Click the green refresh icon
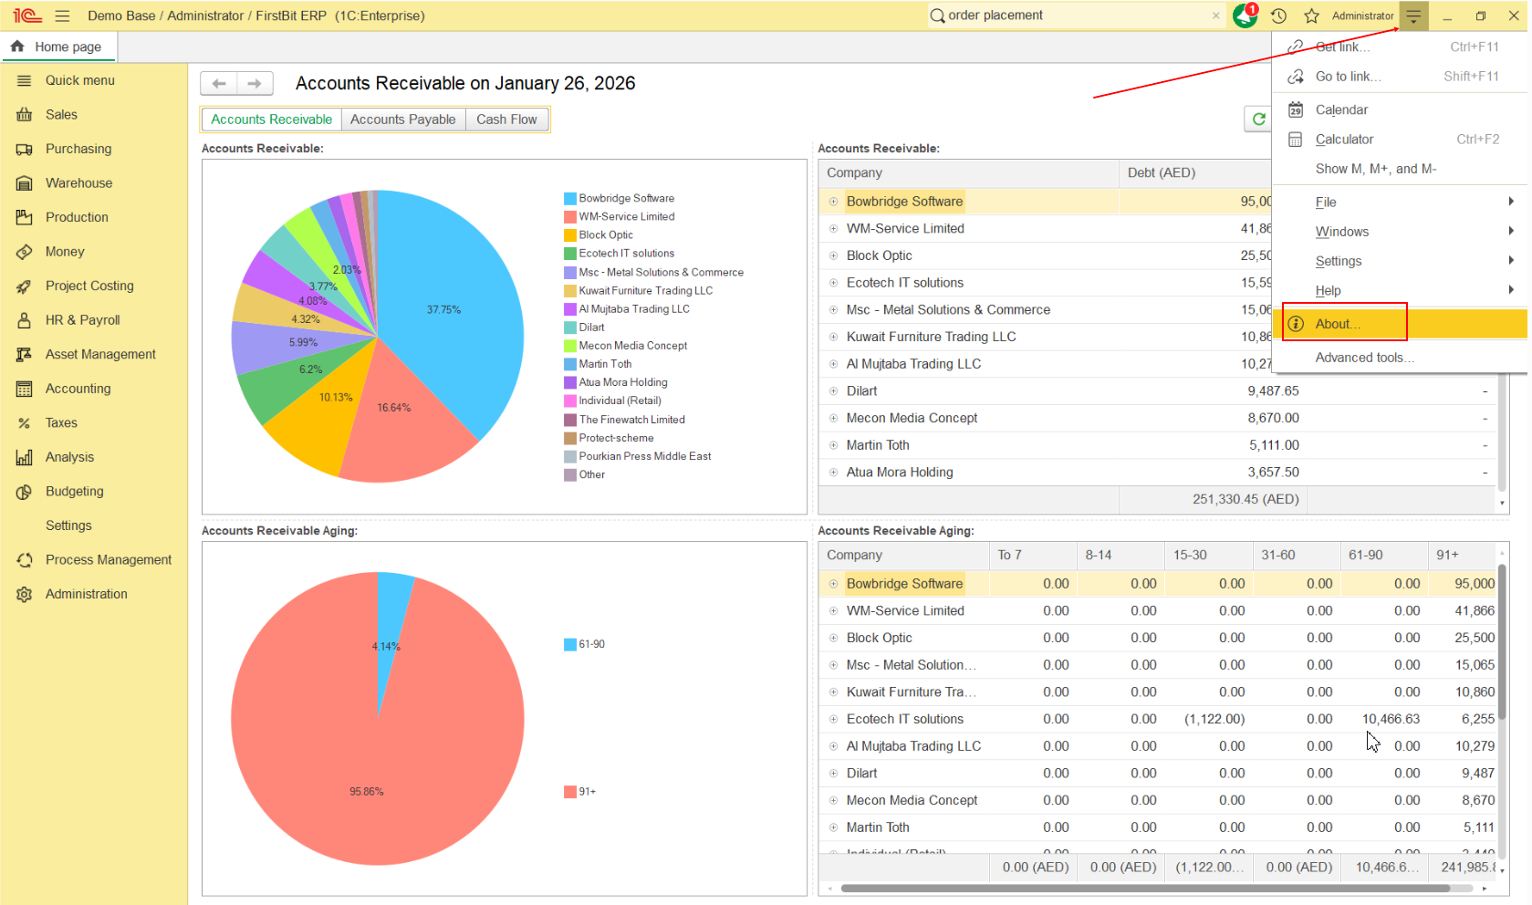Screen dimensions: 1532x905 point(1258,120)
